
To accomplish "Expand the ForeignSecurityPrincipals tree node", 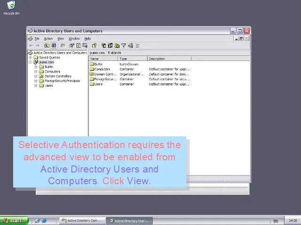I will 36,81.
